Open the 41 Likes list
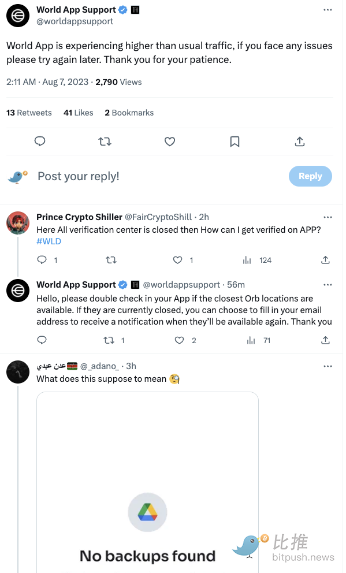Screen dimensions: 346x573 (78, 113)
